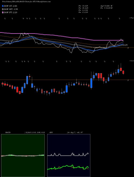Click the last red candlestick on the right
134x177 pixels.
point(123,72)
